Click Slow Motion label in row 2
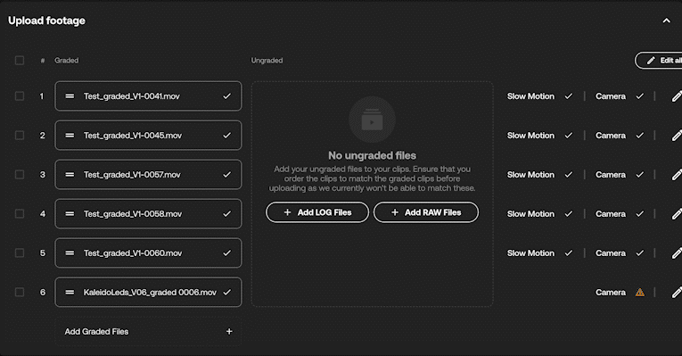This screenshot has width=682, height=356. click(530, 136)
